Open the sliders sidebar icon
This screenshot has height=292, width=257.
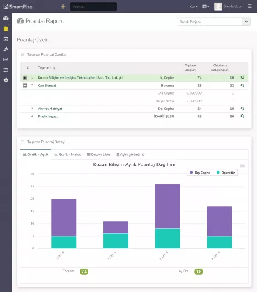click(x=6, y=70)
